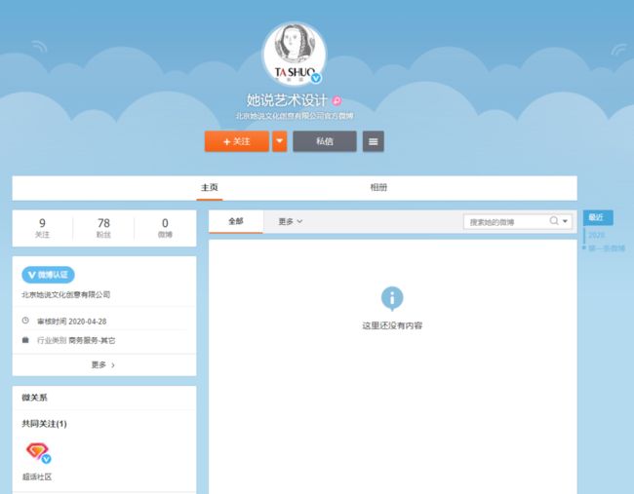Viewport: 634px width, 494px height.
Task: Open the hamburger menu button beside 私信
Action: tap(374, 141)
